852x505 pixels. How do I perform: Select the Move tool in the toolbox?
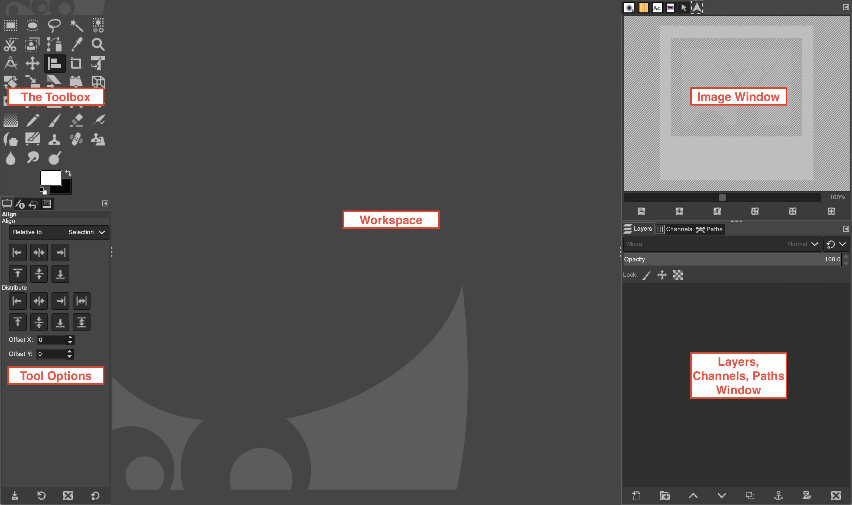coord(32,63)
